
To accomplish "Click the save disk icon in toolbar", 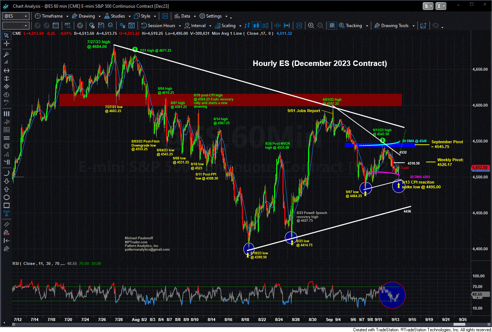I will point(101,26).
